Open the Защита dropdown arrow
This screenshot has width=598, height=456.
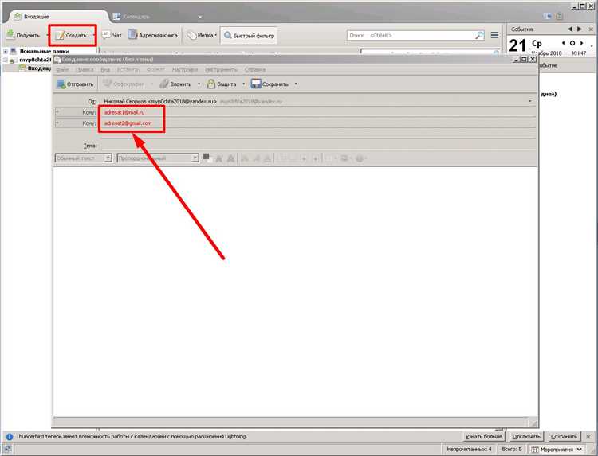244,84
